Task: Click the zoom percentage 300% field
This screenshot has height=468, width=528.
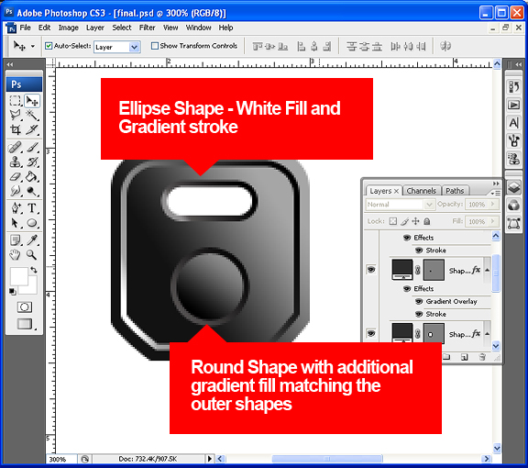Action: click(61, 459)
